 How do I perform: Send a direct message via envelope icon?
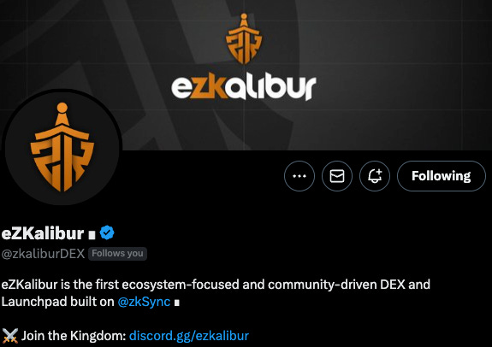click(x=337, y=176)
